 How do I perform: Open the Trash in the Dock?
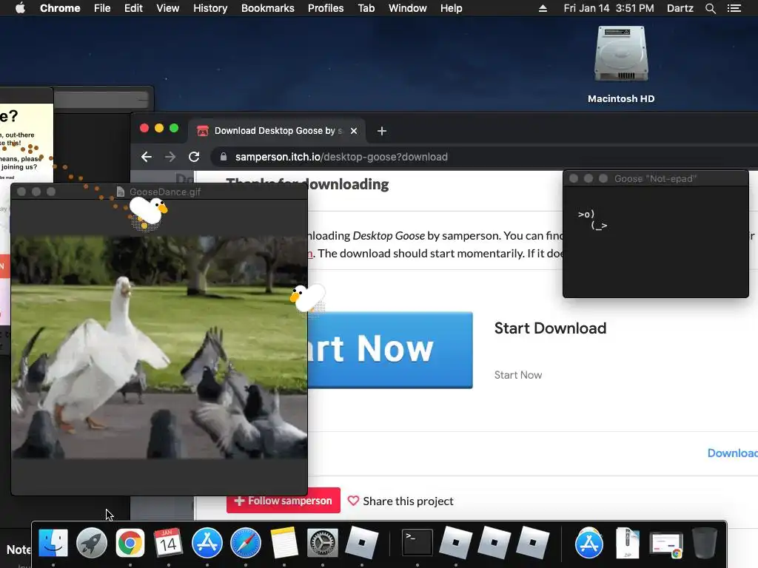click(x=705, y=543)
